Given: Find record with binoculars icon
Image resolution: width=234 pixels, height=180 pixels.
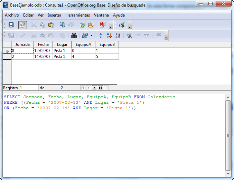Looking at the screenshot, I should pyautogui.click(x=74, y=36).
